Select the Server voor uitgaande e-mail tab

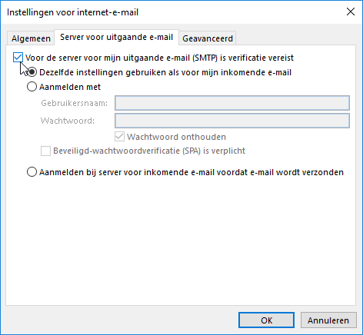[116, 37]
